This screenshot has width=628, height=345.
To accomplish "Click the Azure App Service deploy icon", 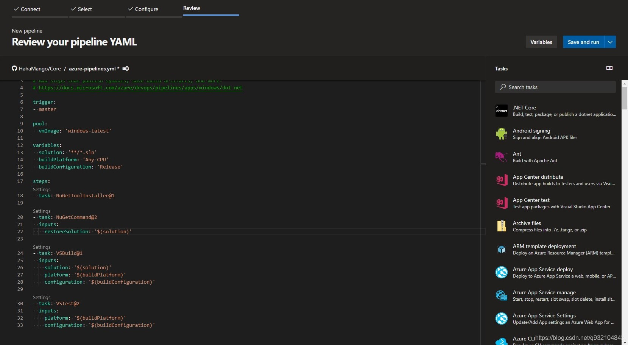I will click(x=502, y=272).
